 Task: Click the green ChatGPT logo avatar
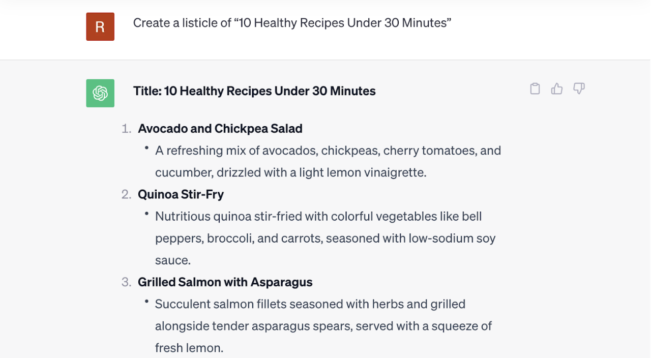pyautogui.click(x=100, y=93)
